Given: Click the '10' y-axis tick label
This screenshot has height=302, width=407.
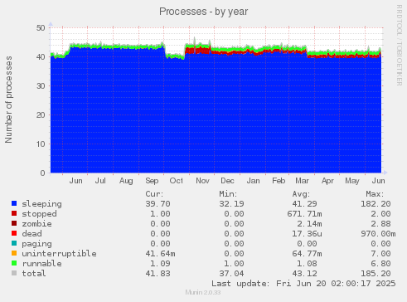Looking at the screenshot, I should coord(41,144).
